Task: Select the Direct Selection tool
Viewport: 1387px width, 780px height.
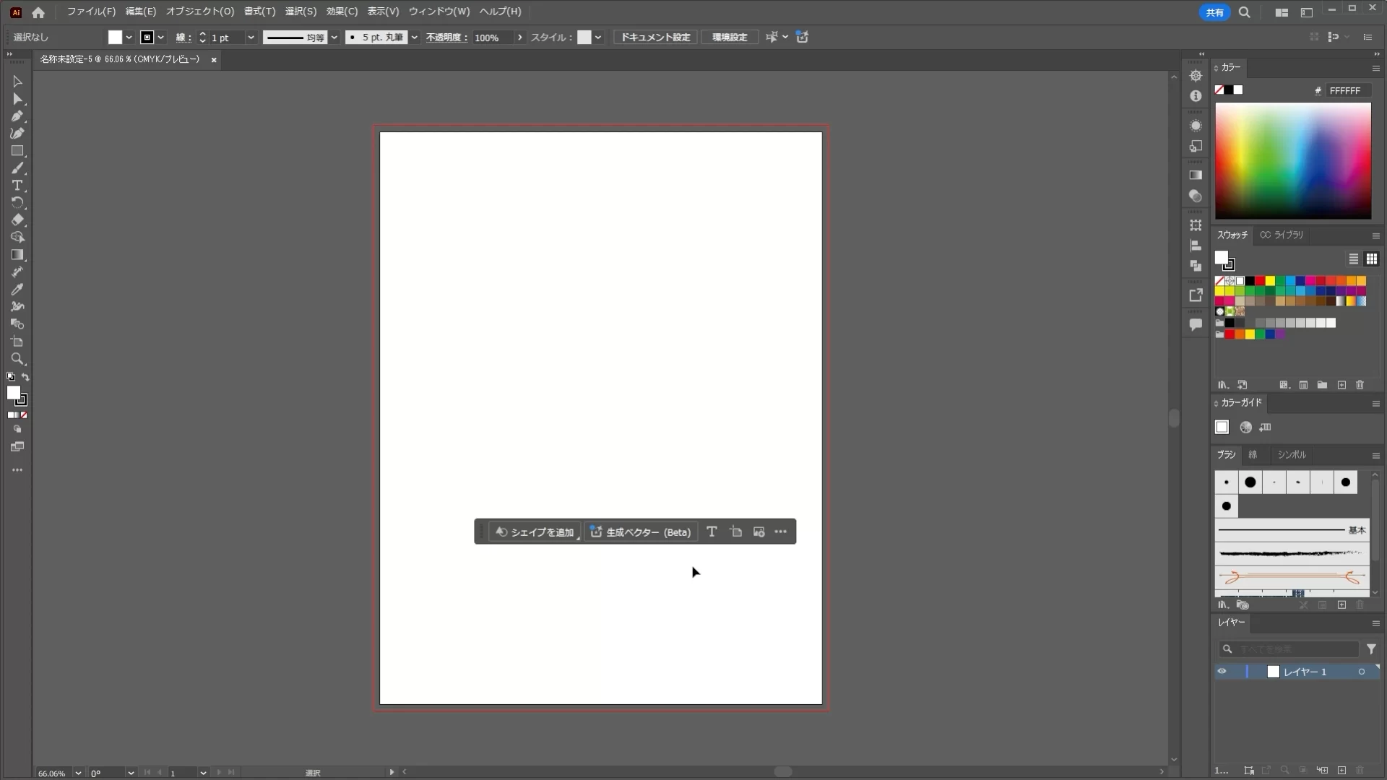Action: point(17,99)
